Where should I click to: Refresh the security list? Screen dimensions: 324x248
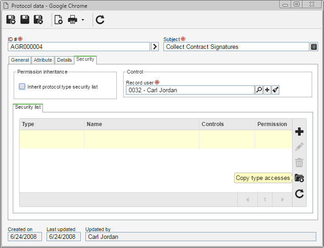point(299,194)
